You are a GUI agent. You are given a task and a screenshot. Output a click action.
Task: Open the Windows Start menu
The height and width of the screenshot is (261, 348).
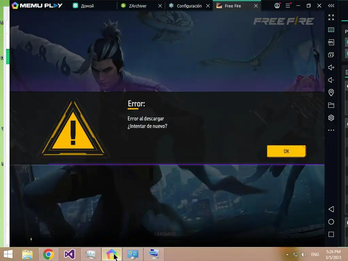tap(8, 254)
